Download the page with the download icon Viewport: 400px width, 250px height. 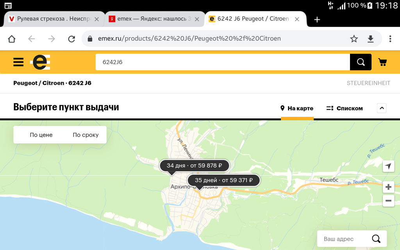tap(370, 39)
